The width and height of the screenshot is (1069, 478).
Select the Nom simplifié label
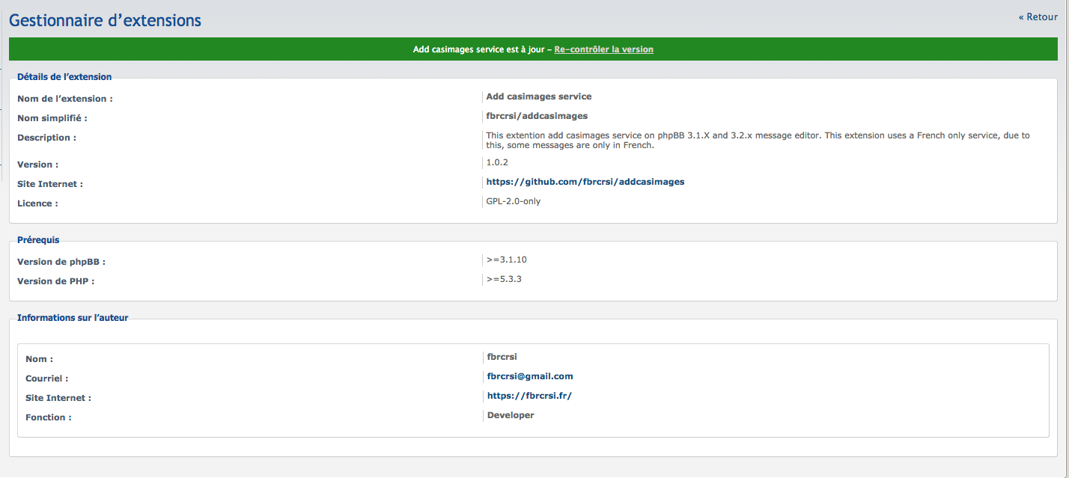(52, 118)
